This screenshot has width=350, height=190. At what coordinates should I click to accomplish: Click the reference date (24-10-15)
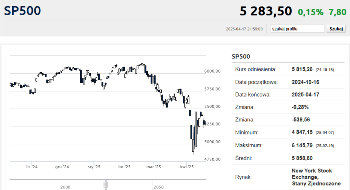(x=325, y=70)
